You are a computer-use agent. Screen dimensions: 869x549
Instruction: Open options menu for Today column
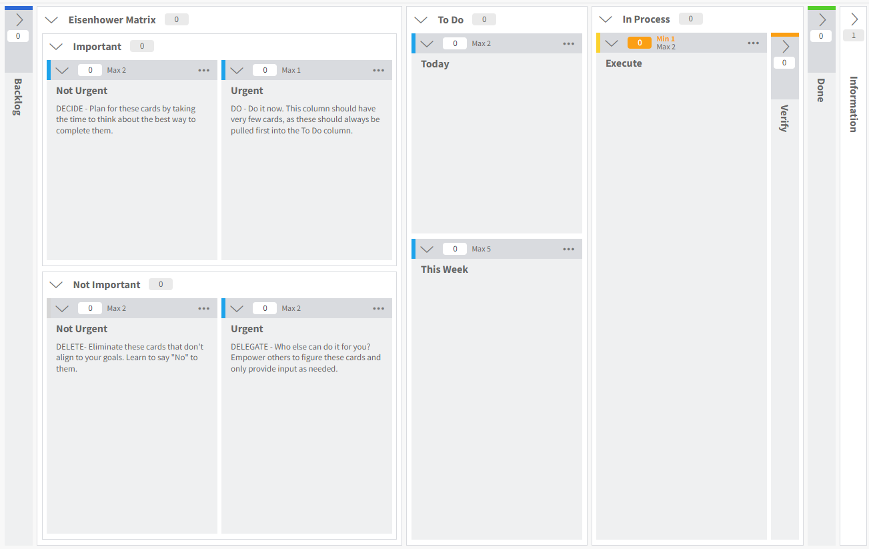point(569,43)
